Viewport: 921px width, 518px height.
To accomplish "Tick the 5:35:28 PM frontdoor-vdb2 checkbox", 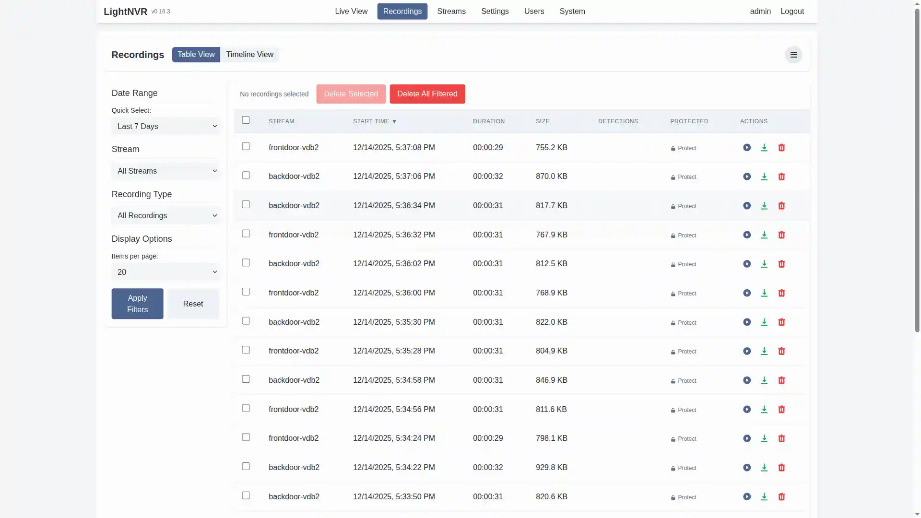I will (246, 350).
